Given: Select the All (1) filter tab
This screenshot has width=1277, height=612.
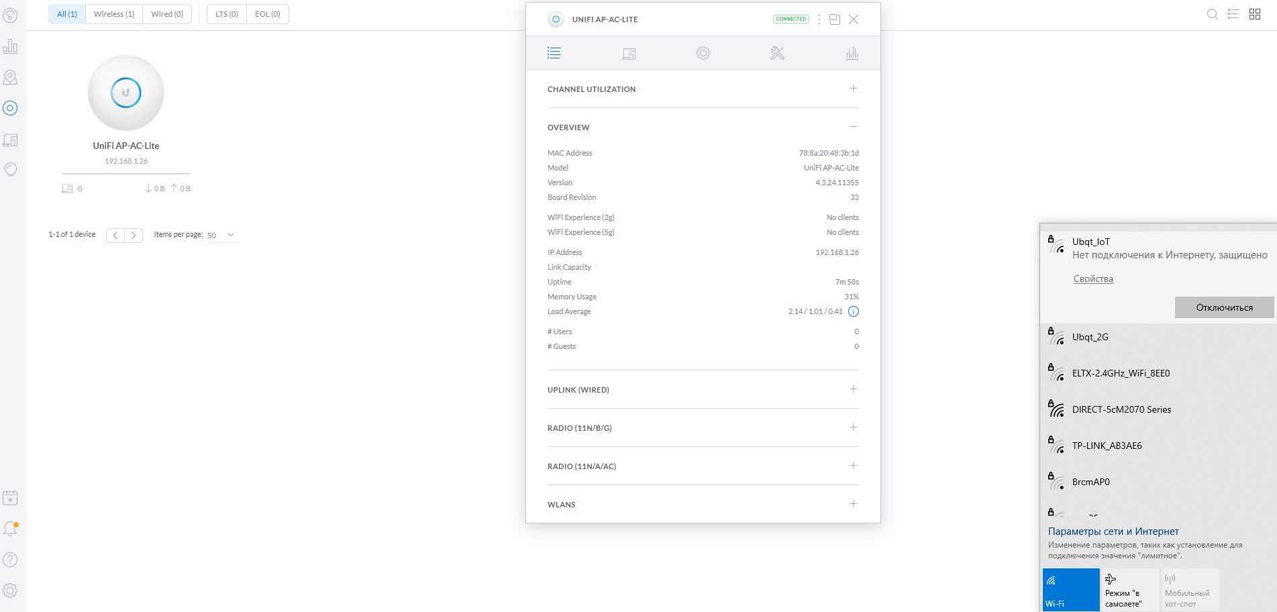Looking at the screenshot, I should (x=67, y=14).
